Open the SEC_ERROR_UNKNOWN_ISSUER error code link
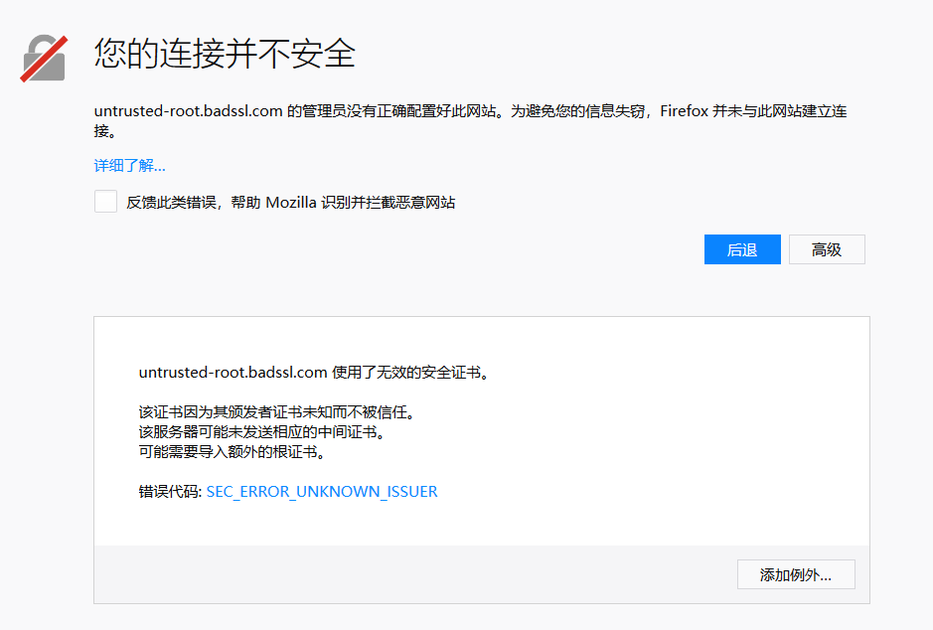Screen dimensions: 933x630 (322, 491)
